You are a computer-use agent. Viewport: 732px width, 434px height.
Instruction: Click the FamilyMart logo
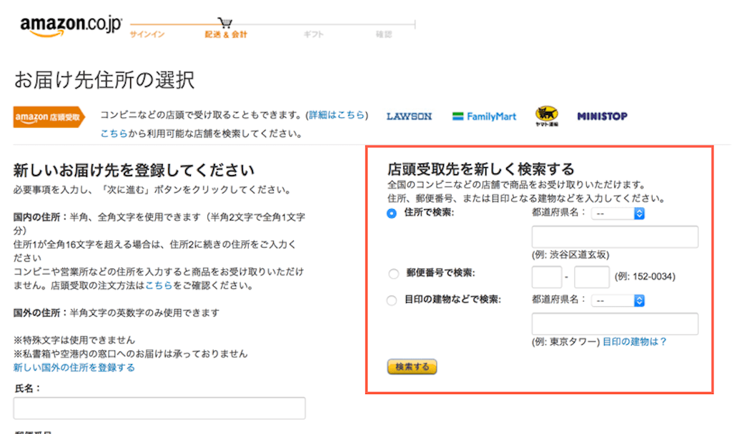coord(484,116)
